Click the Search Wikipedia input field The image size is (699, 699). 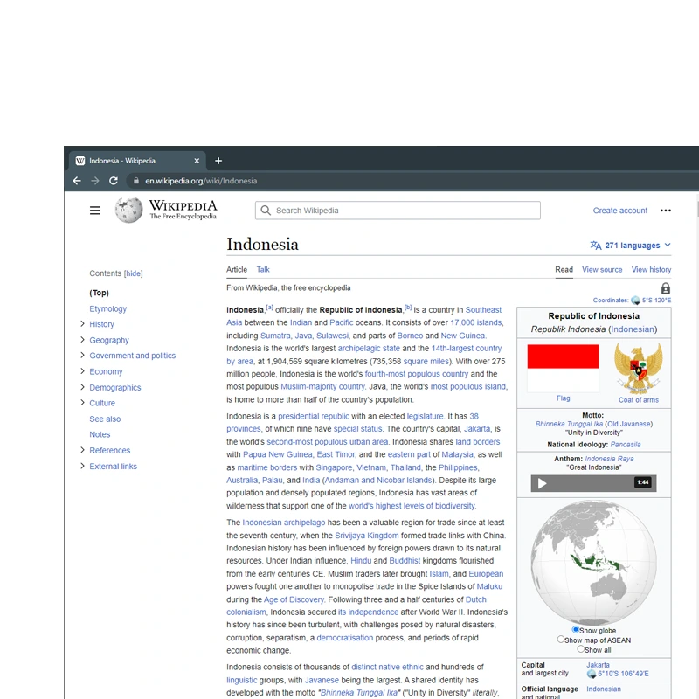398,211
